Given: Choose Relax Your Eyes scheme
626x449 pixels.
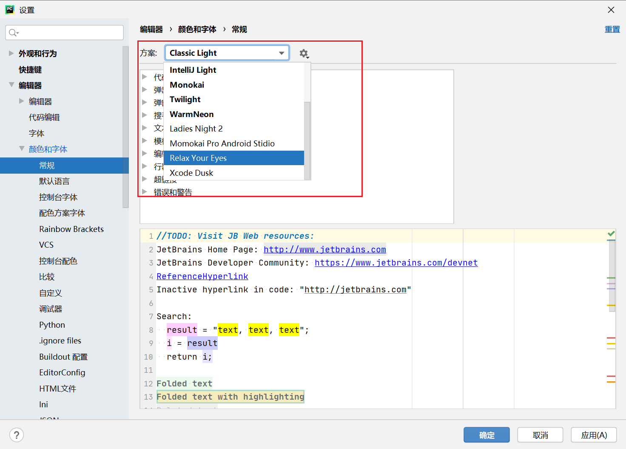Looking at the screenshot, I should tap(234, 158).
